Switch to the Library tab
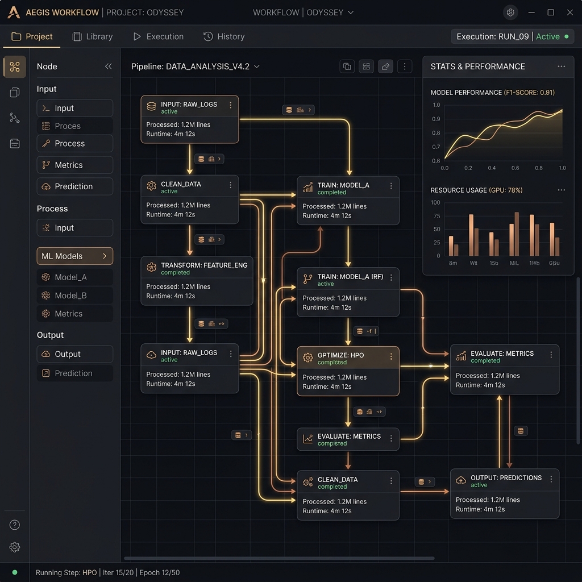582x582 pixels. (93, 36)
